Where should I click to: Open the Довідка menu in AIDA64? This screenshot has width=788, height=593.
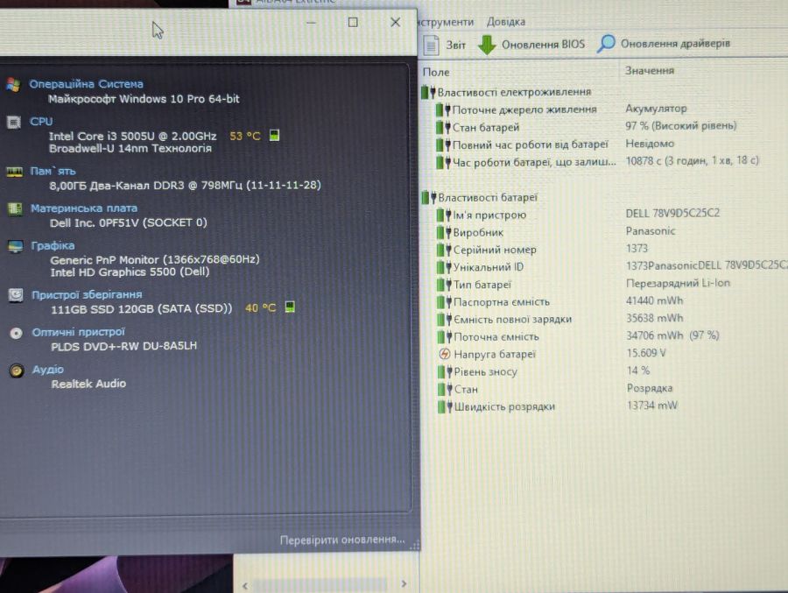505,22
